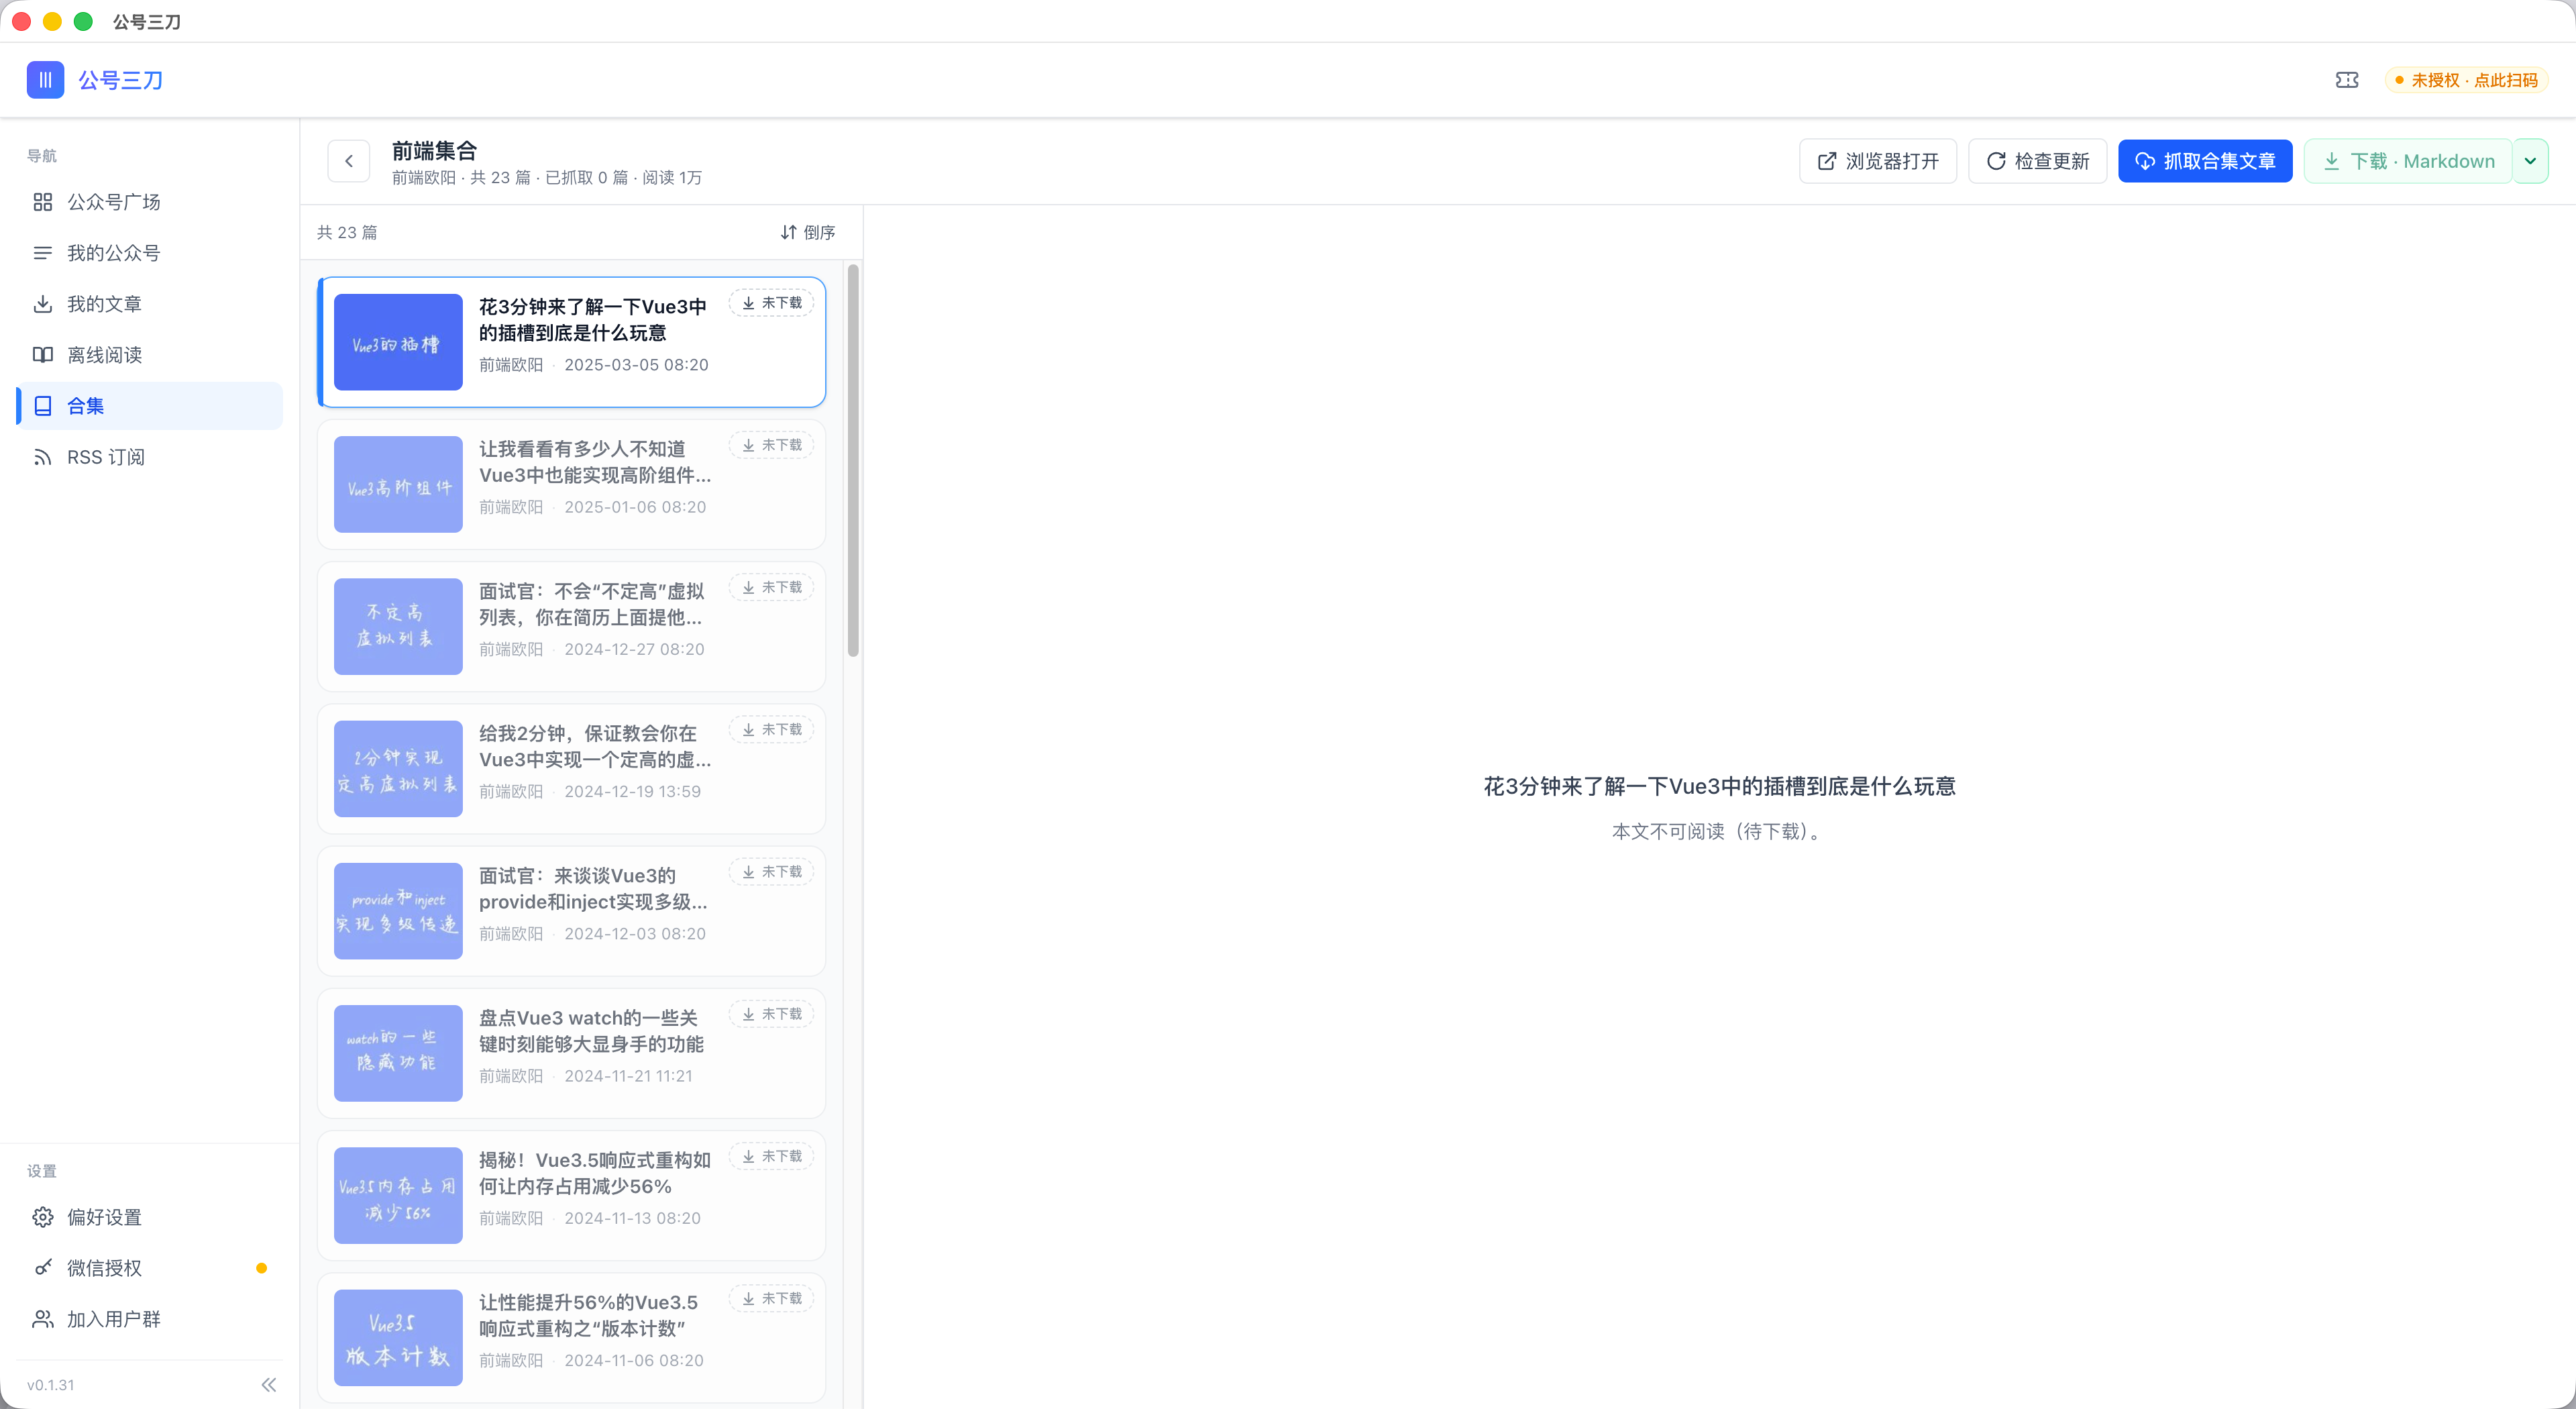Open article 给我2分钟，保证教会你
Screen dimensions: 2576x1409
pyautogui.click(x=572, y=768)
